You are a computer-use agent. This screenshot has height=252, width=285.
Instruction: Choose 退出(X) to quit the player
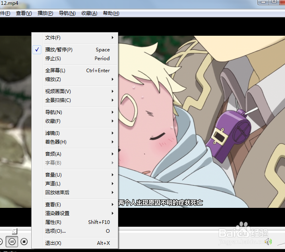tap(75, 243)
